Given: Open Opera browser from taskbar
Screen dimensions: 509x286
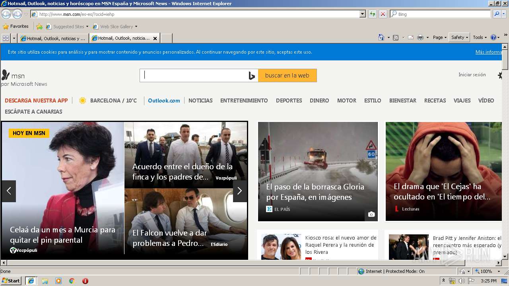Looking at the screenshot, I should (85, 281).
